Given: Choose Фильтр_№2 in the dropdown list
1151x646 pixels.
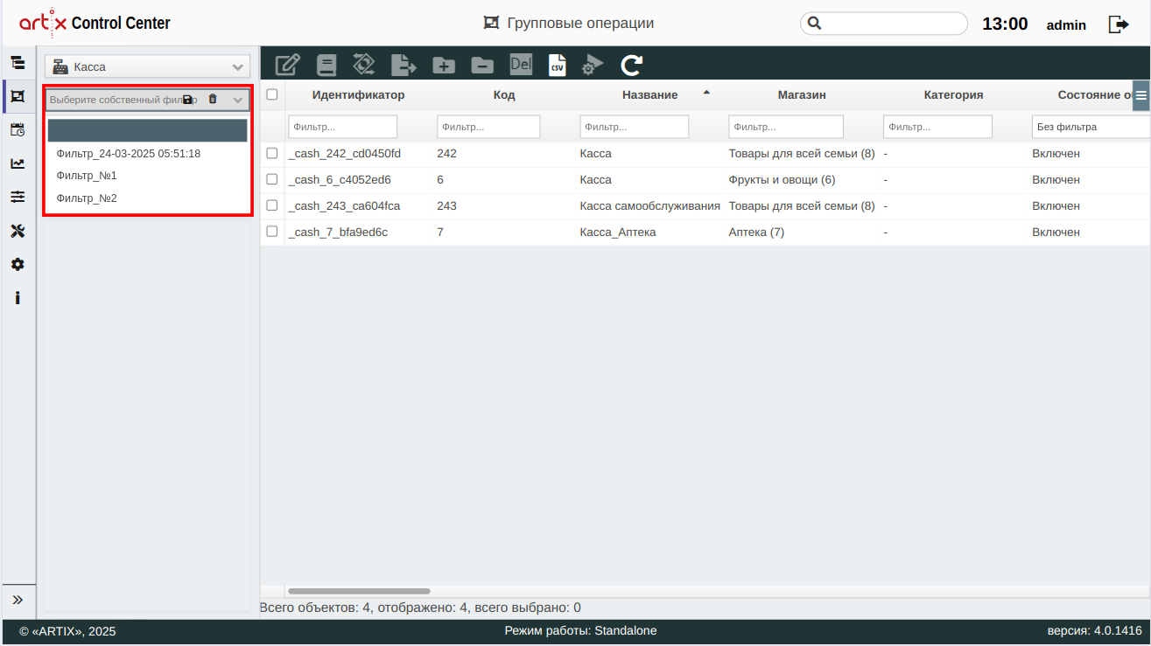Looking at the screenshot, I should (87, 198).
